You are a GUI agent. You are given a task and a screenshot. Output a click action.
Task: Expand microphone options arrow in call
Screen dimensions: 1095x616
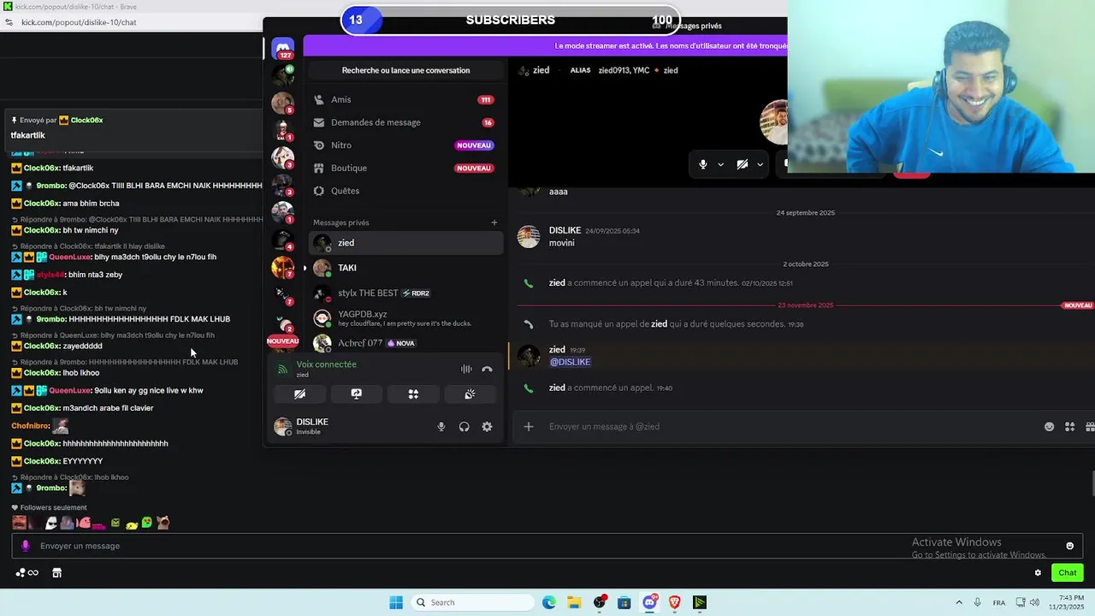click(720, 164)
